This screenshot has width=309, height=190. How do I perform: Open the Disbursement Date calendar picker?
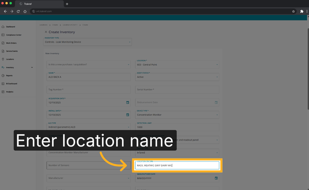click(x=216, y=102)
